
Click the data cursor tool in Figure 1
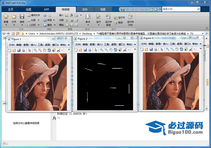click(x=54, y=50)
